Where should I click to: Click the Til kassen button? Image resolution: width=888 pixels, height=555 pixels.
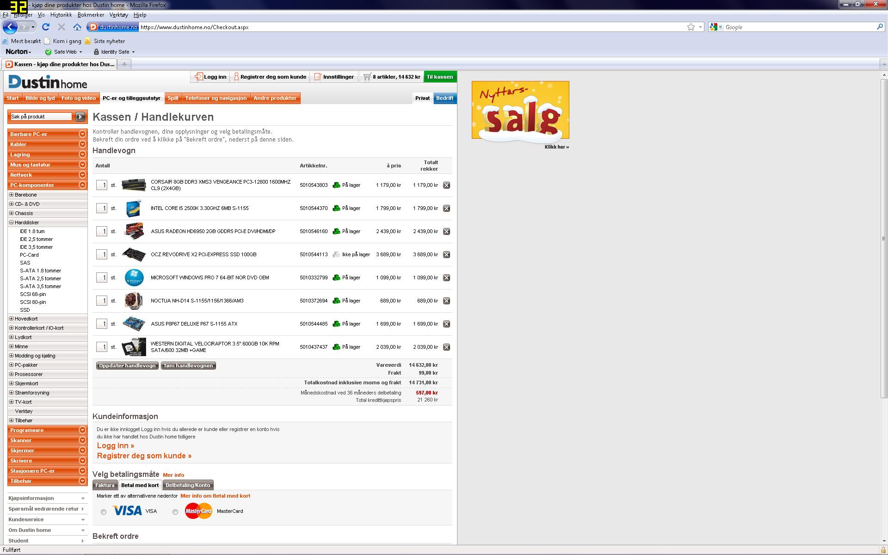(x=440, y=77)
